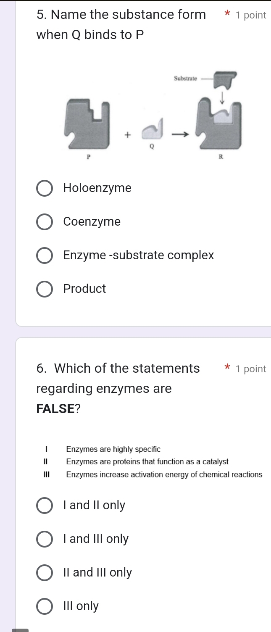Select the Holoenzyme answer option
Screen dimensions: 271x632
[x=45, y=188]
